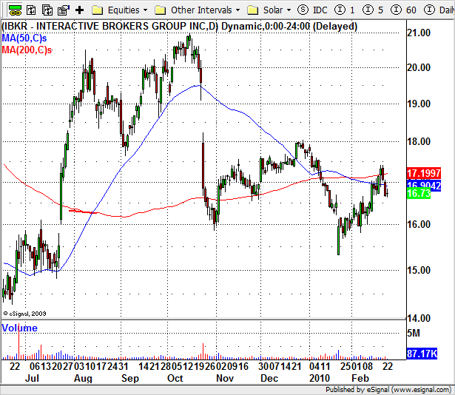Expand the Solar dropdown arrow
The height and width of the screenshot is (395, 455).
click(289, 10)
